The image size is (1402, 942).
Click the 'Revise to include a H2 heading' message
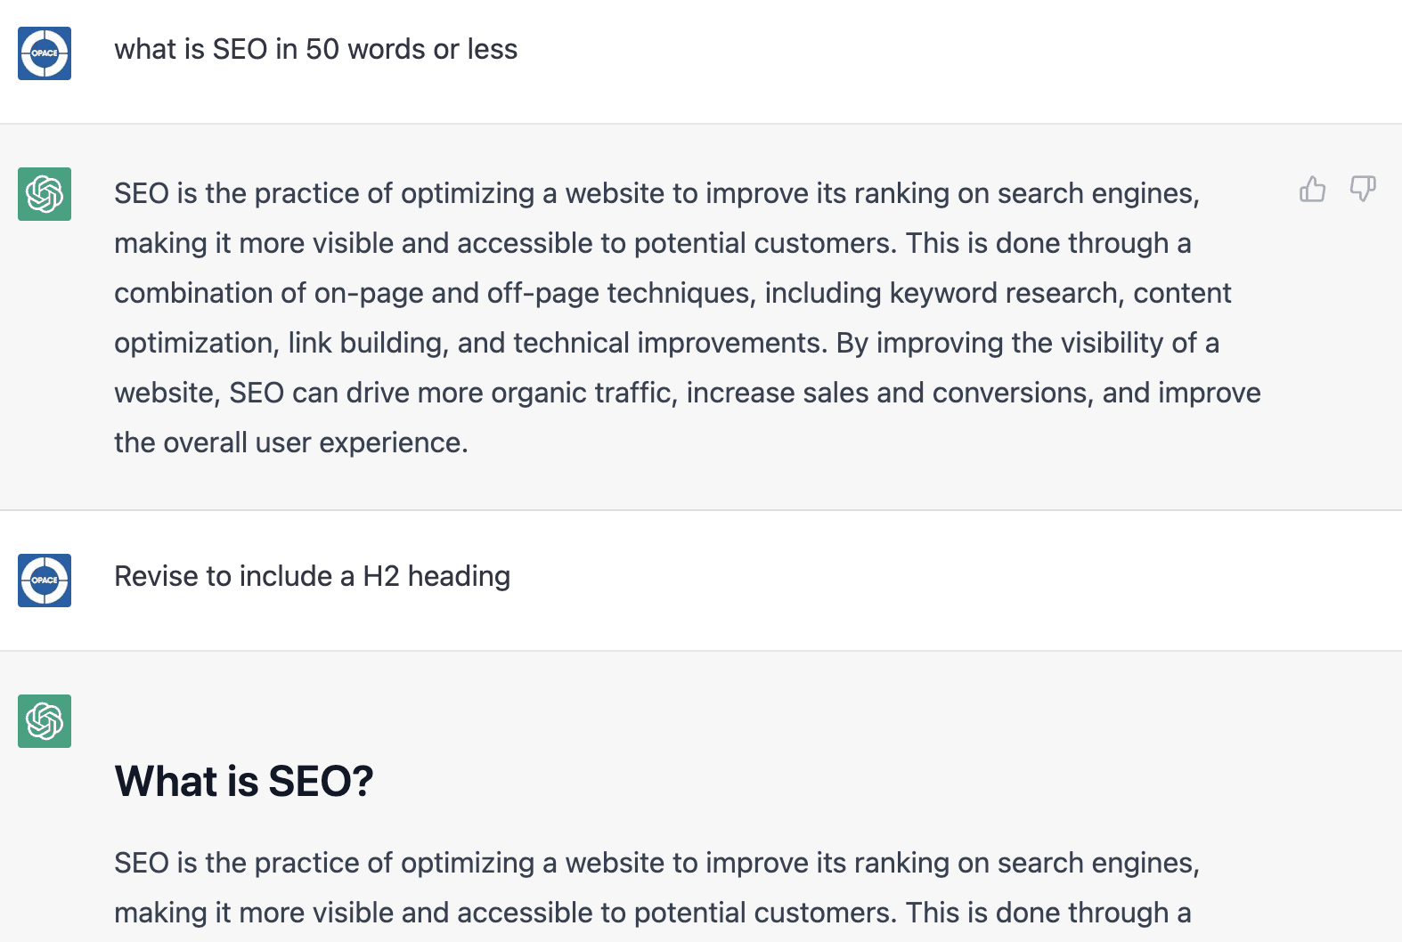pyautogui.click(x=312, y=577)
